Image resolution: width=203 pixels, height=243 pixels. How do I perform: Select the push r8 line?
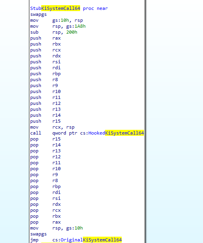(44, 80)
